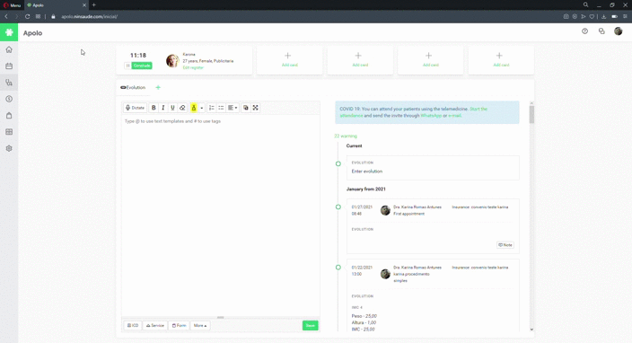
Task: Toggle underline formatting
Action: point(172,108)
